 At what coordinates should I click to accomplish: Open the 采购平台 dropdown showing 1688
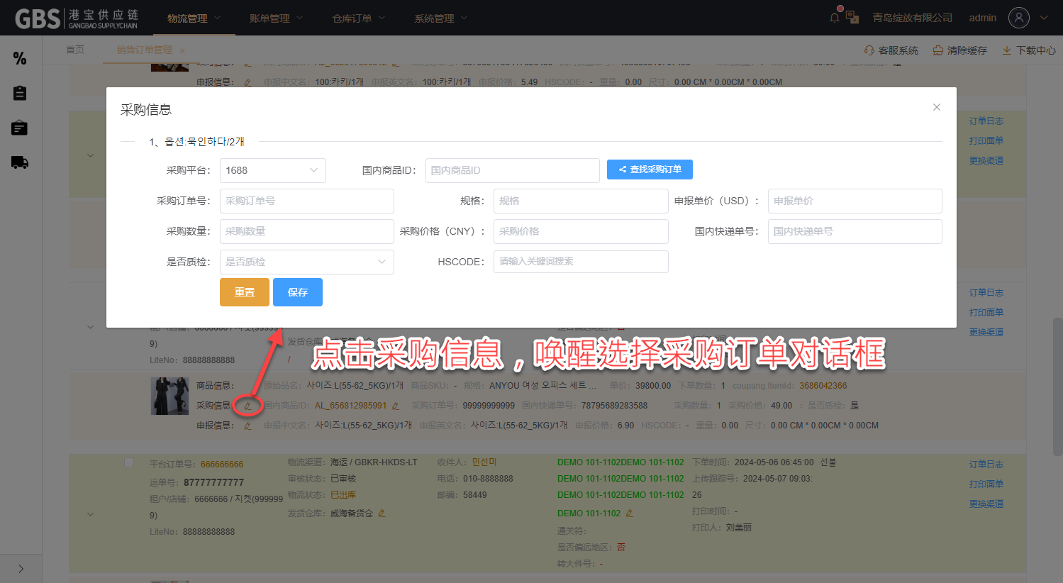pyautogui.click(x=272, y=170)
